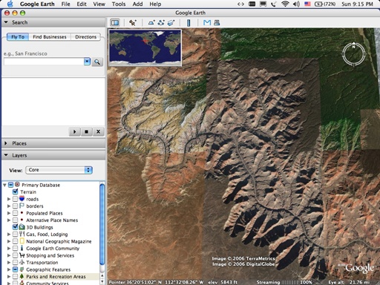Enable the borders layer checkbox
The image size is (380, 285).
15,206
